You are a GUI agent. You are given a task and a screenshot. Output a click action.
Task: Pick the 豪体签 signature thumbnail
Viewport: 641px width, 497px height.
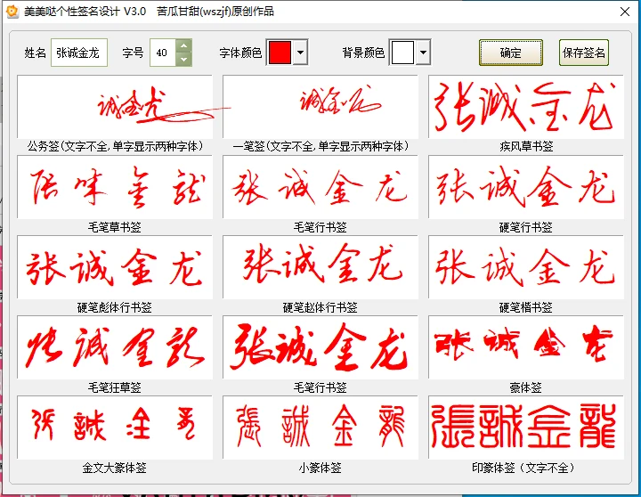tap(525, 347)
